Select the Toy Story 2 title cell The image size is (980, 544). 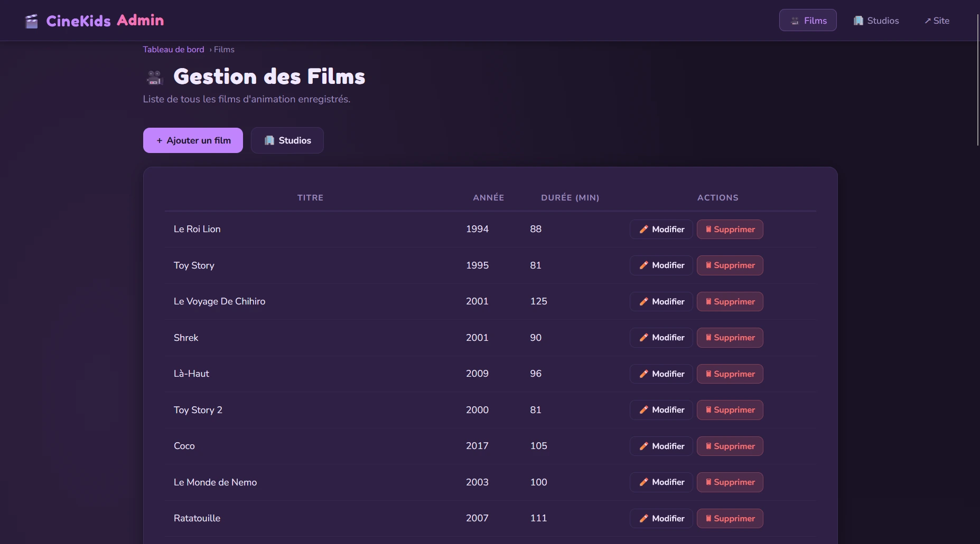tap(198, 410)
